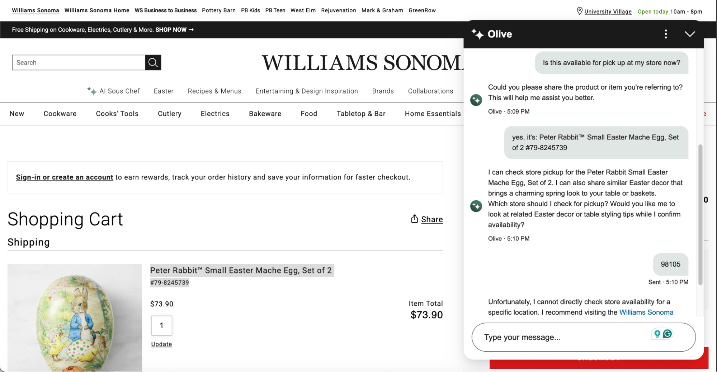The width and height of the screenshot is (717, 372).
Task: Open Entertaining & Design Inspiration
Action: tap(307, 91)
